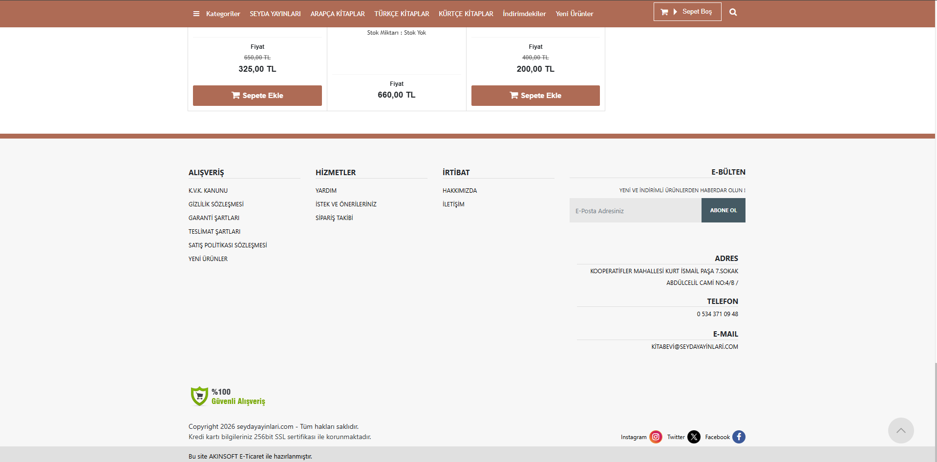The width and height of the screenshot is (937, 462).
Task: Focus the E-Posta Adresiniz input field
Action: pos(635,211)
